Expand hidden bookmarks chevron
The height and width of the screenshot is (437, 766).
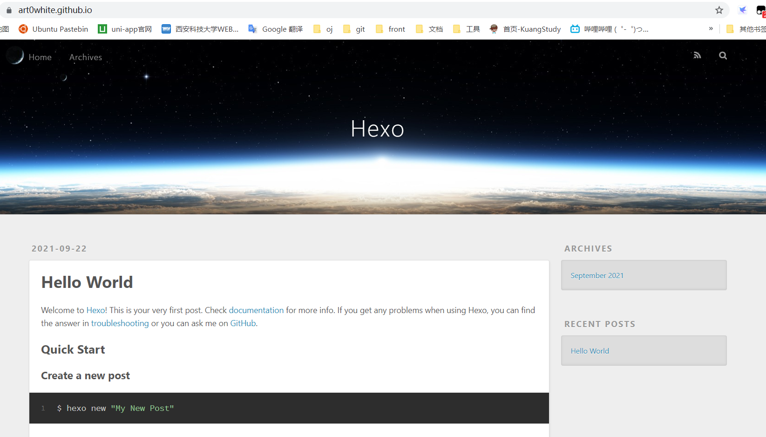(711, 28)
